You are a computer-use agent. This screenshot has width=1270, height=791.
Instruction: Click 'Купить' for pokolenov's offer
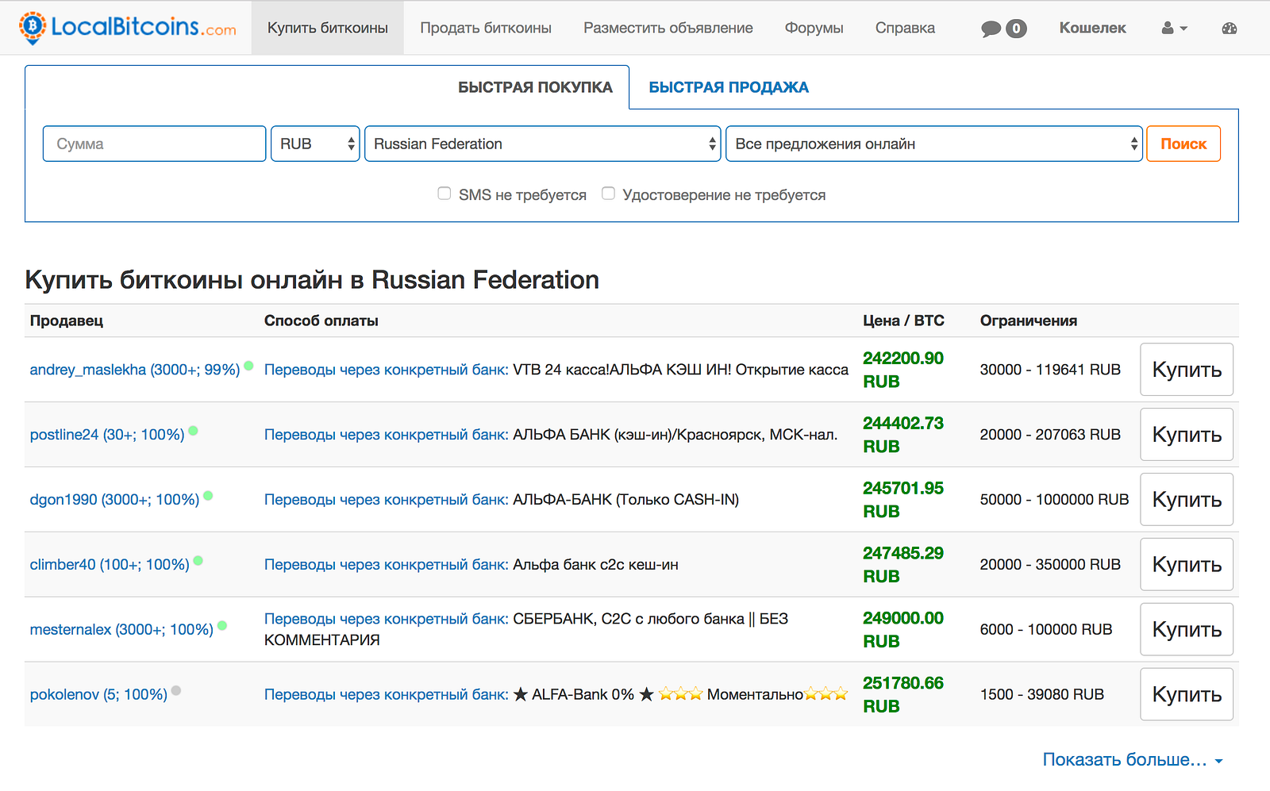point(1187,695)
